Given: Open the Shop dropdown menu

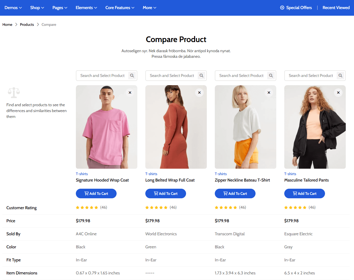Looking at the screenshot, I should pos(37,8).
